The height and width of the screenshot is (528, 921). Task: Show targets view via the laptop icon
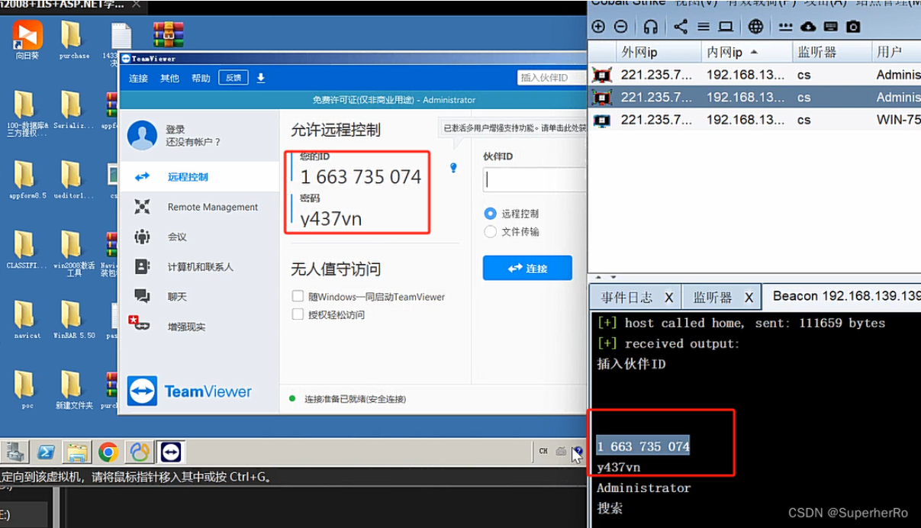tap(726, 27)
